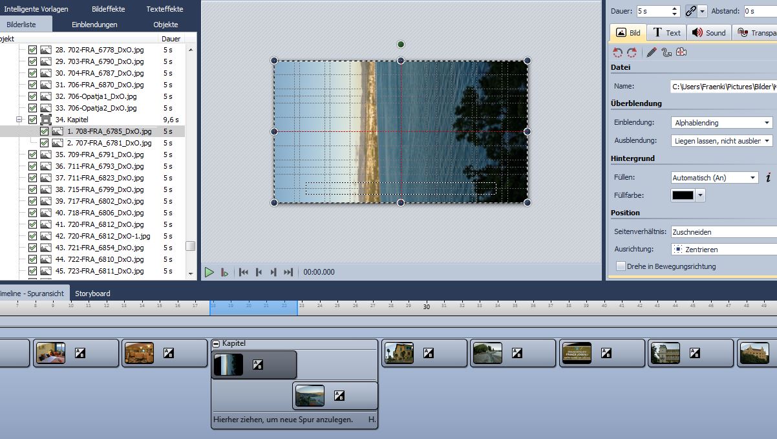Open the pencil edit image tool
777x439 pixels.
coord(651,52)
